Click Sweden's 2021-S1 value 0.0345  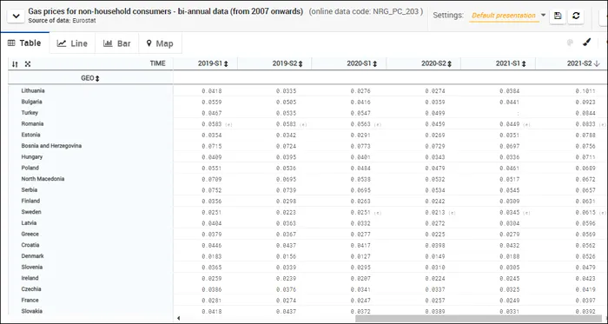510,213
